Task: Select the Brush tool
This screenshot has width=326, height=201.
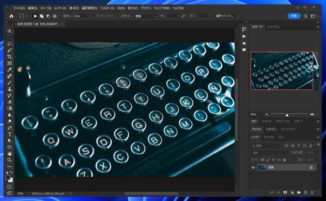Action: pyautogui.click(x=10, y=82)
